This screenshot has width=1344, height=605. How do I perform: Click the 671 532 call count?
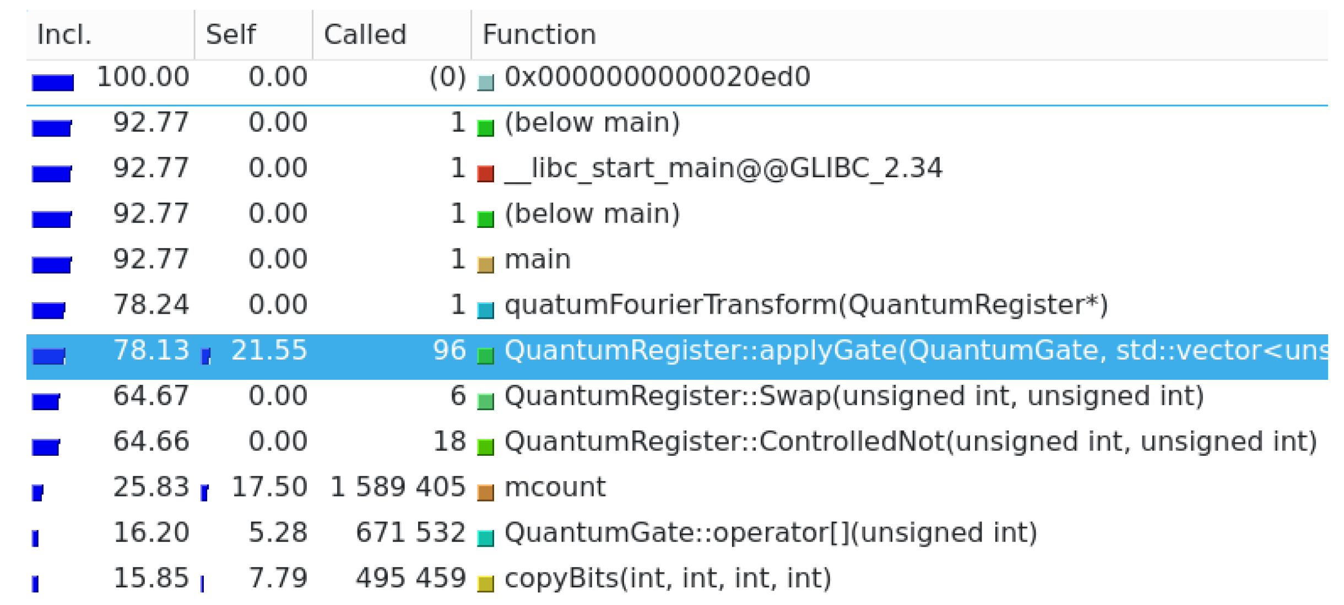click(410, 533)
